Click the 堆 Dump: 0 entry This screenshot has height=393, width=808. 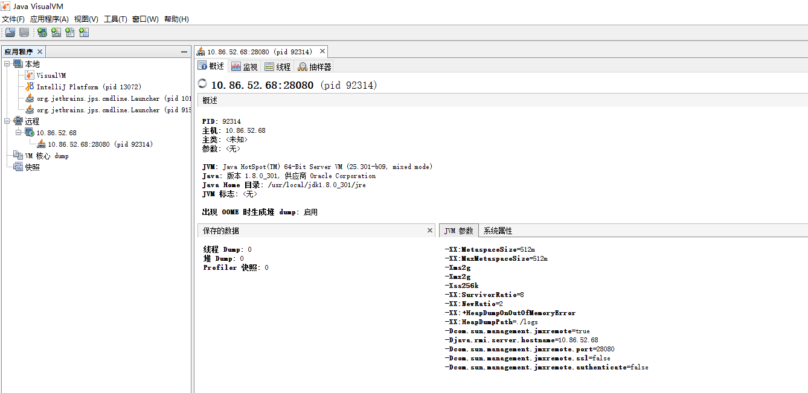click(x=223, y=258)
